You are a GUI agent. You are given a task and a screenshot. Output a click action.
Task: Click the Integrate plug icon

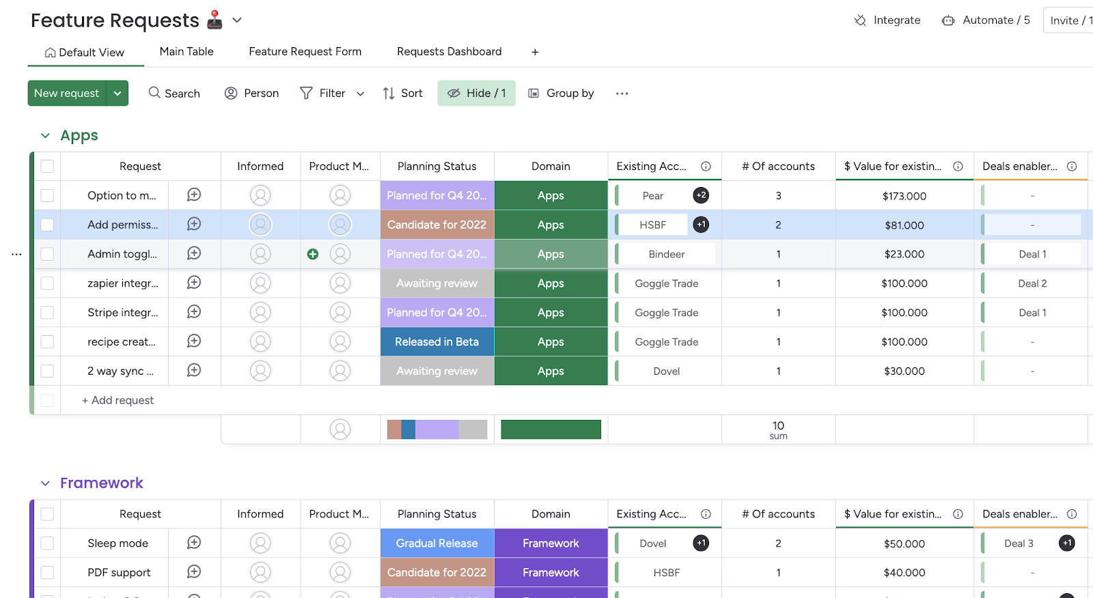click(861, 20)
